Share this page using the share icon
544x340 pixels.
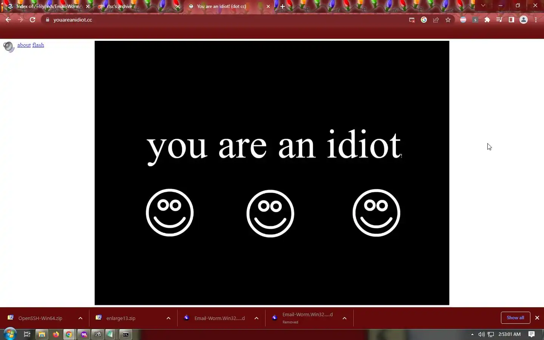tap(436, 20)
